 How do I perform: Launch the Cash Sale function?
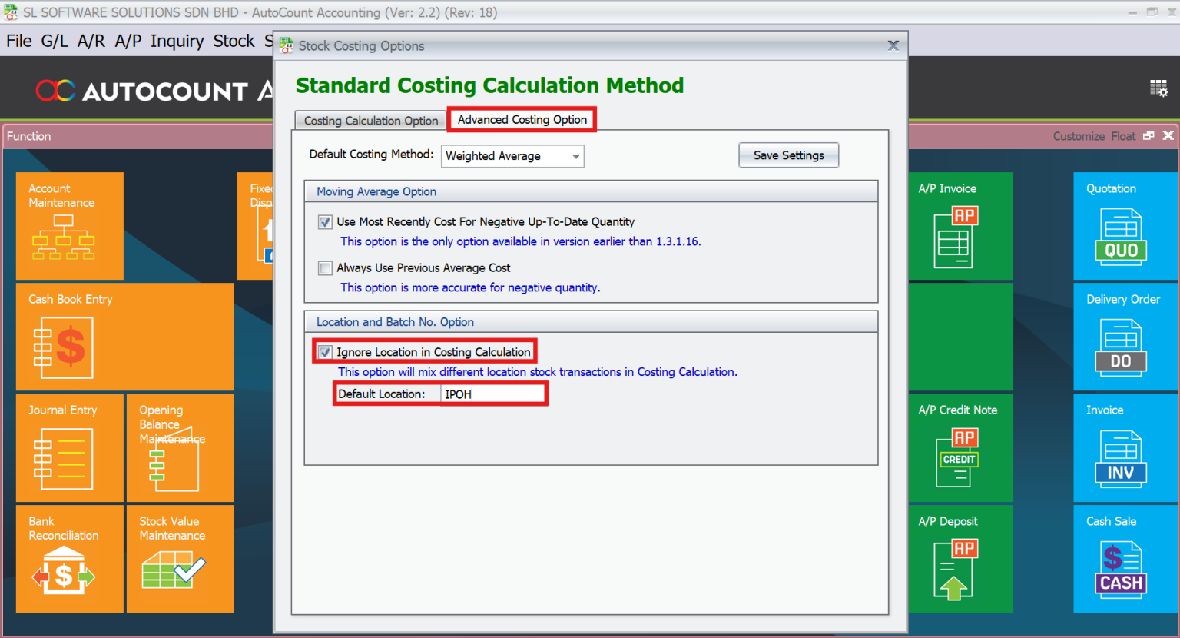point(1122,559)
